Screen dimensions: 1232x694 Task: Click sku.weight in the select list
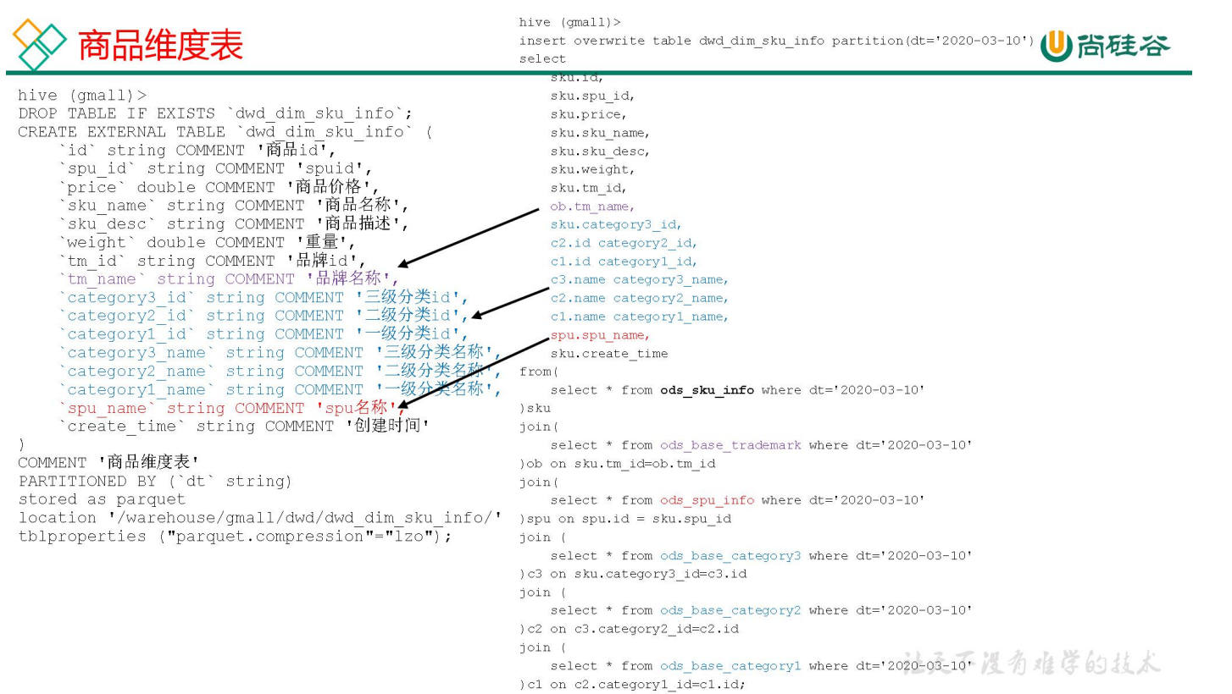[593, 169]
